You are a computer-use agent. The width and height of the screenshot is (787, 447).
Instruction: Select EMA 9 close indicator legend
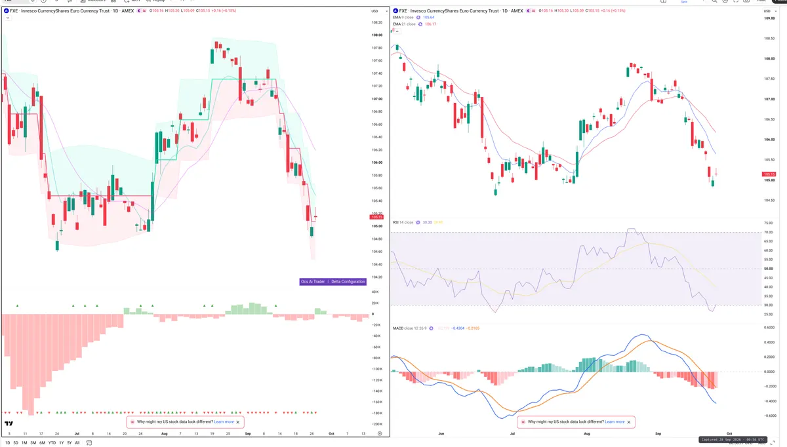pos(403,18)
